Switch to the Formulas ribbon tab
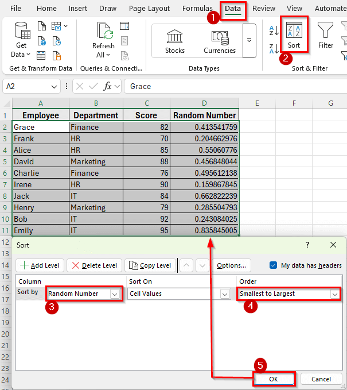The height and width of the screenshot is (390, 347). click(197, 9)
